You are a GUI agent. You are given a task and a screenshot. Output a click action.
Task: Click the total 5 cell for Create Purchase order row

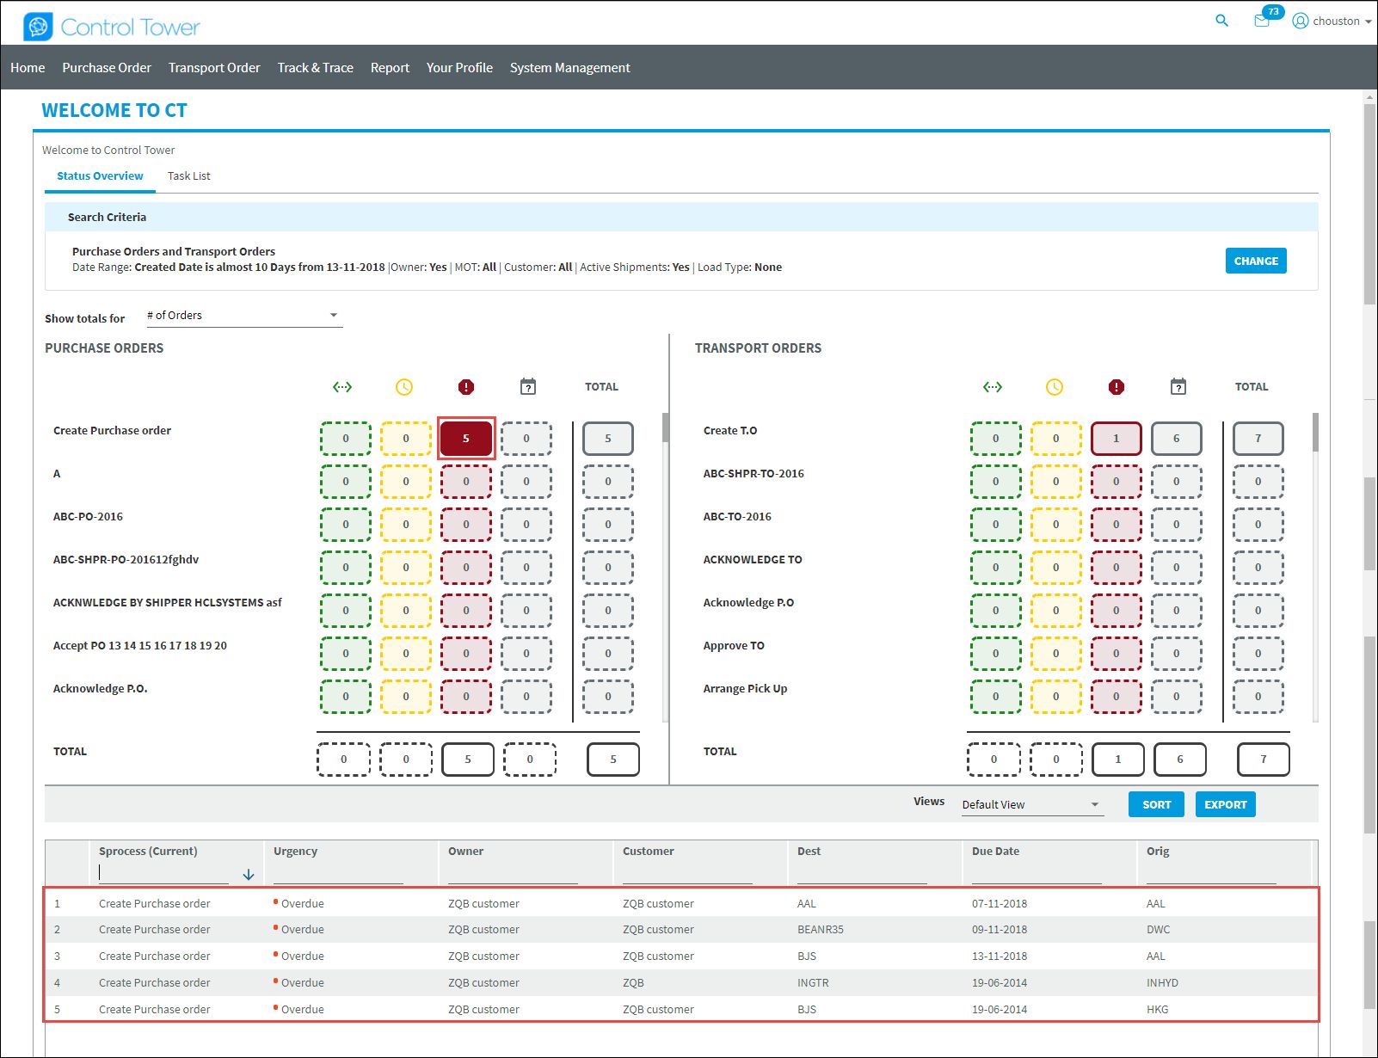[x=608, y=439]
